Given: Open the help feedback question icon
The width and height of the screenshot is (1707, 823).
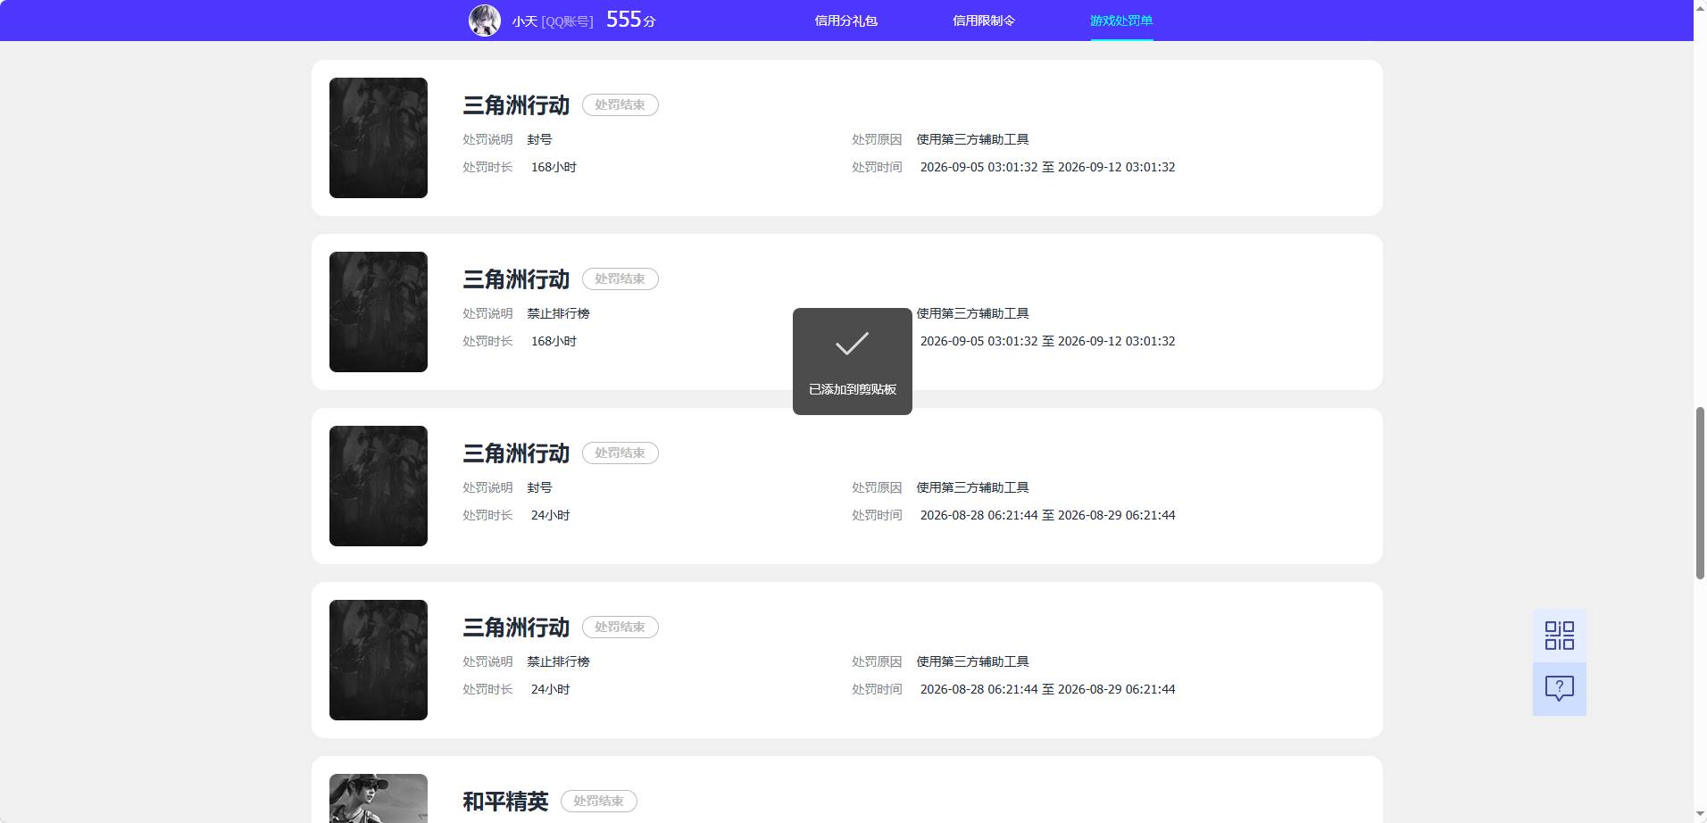Looking at the screenshot, I should (1560, 688).
